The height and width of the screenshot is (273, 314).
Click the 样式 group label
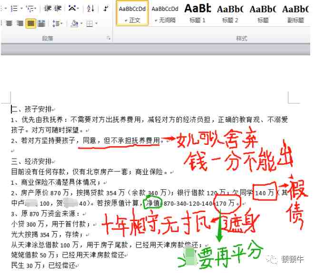tap(242, 38)
